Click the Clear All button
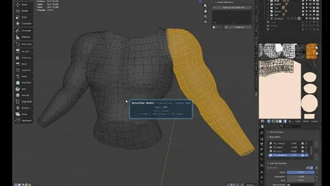Image resolution: width=330 pixels, height=186 pixels. [239, 27]
